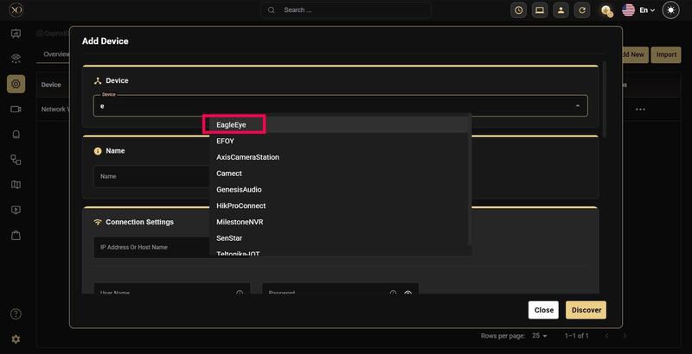
Task: Open the dashboard presentation icon in sidebar
Action: [x=16, y=34]
